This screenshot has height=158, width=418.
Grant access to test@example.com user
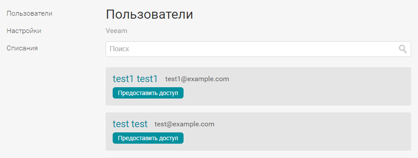[x=148, y=138]
